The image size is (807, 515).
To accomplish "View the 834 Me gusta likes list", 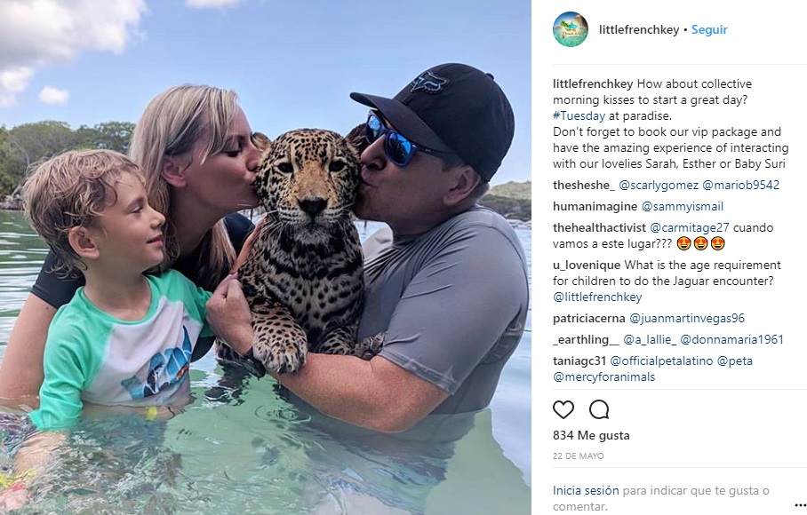I will pyautogui.click(x=591, y=435).
